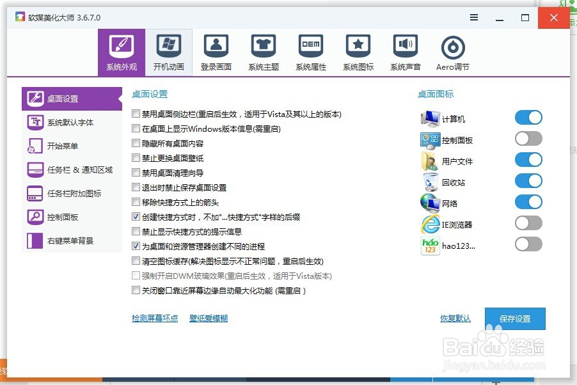This screenshot has height=385, width=577.
Task: Click the 控制面板 desktop icon image
Action: (x=430, y=140)
